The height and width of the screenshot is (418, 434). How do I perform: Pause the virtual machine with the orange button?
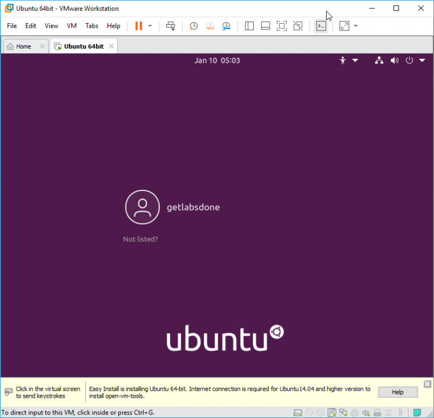pyautogui.click(x=138, y=26)
